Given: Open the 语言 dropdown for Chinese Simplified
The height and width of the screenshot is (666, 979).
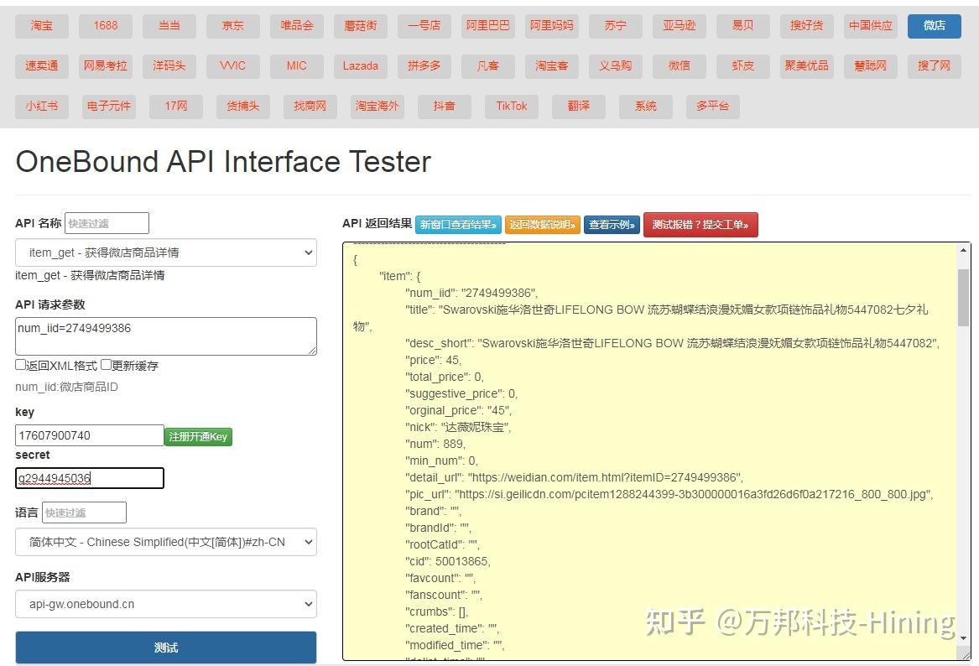Looking at the screenshot, I should tap(165, 542).
